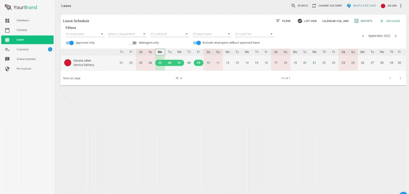
Task: Click user name JULIAN in header
Action: point(392,6)
